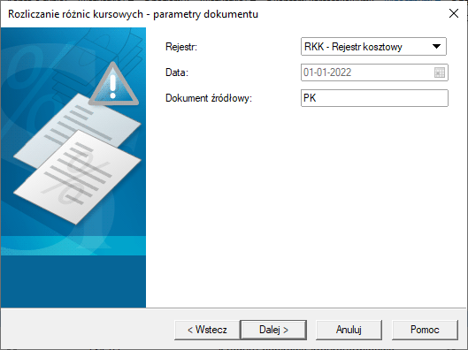Image resolution: width=468 pixels, height=350 pixels.
Task: Click the percent-sign document illustration
Action: coord(77,177)
